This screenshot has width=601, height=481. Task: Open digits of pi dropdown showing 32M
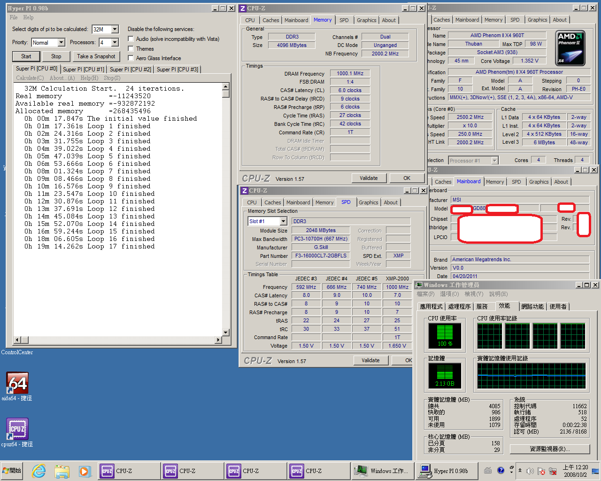[x=115, y=29]
